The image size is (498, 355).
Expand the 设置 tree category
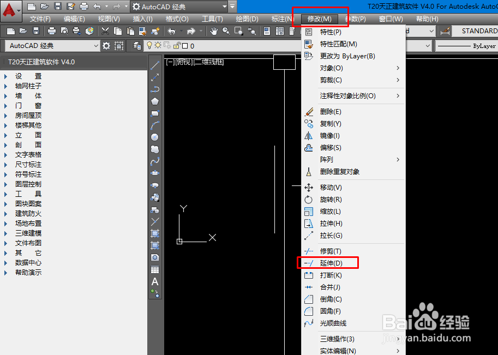[x=5, y=76]
